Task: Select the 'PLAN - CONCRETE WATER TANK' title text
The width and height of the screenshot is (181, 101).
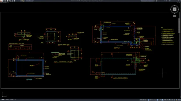Action: pos(120,78)
